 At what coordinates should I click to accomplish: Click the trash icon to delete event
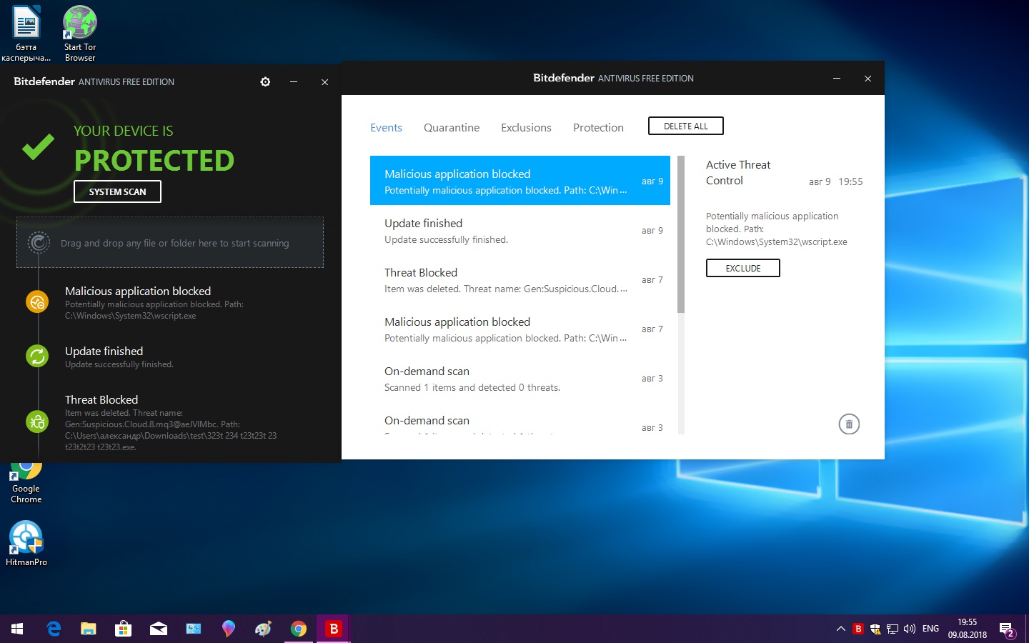848,424
